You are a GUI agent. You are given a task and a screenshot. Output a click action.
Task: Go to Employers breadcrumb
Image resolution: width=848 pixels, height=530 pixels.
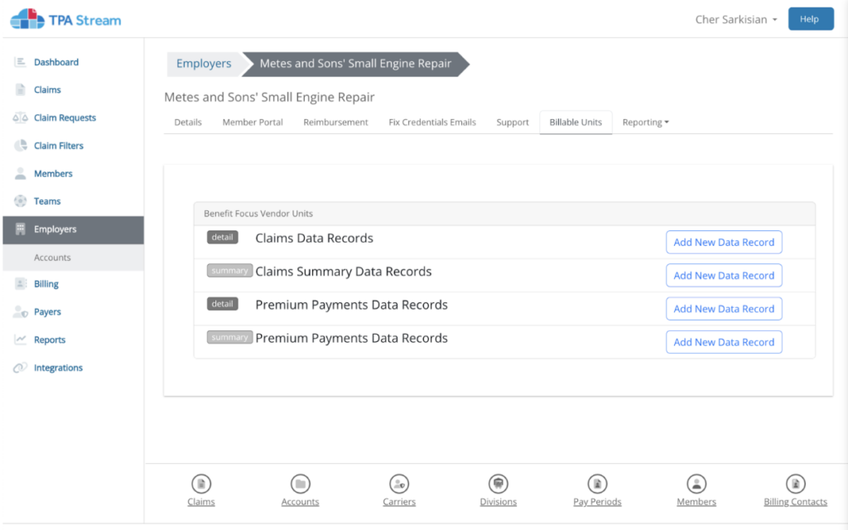pos(204,64)
